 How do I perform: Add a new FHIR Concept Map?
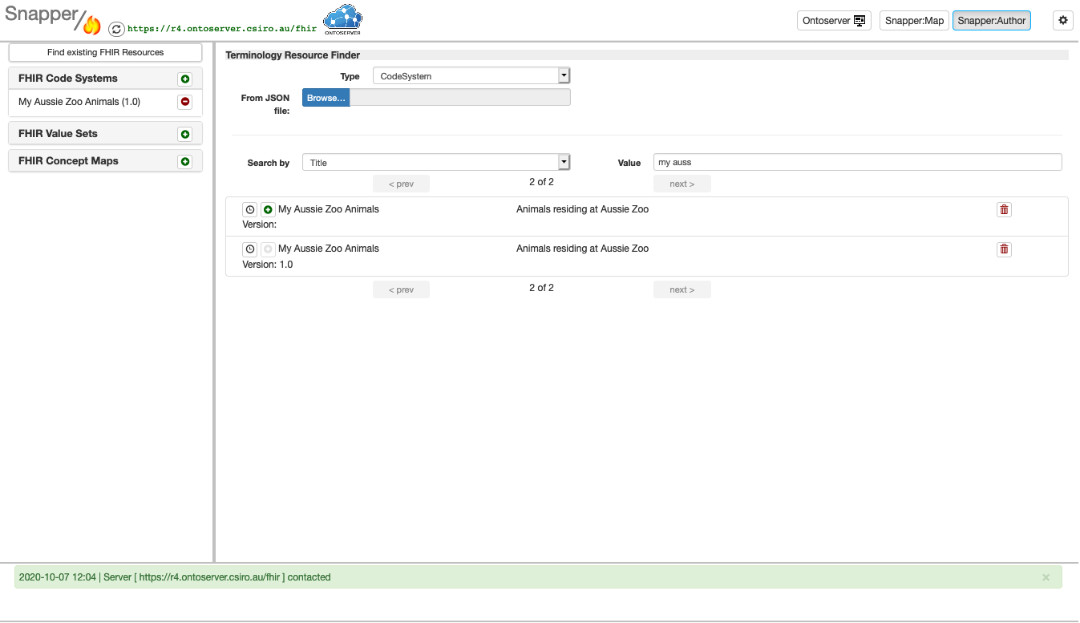coord(185,161)
